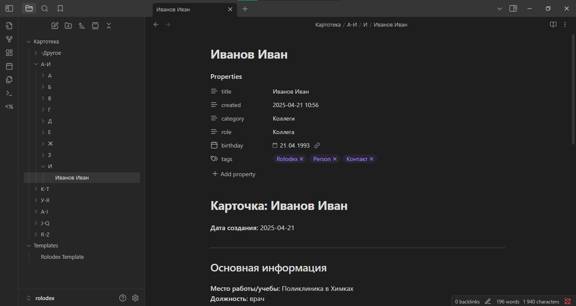Select the Иванов Иван note in tree
576x306 pixels.
coord(82,178)
